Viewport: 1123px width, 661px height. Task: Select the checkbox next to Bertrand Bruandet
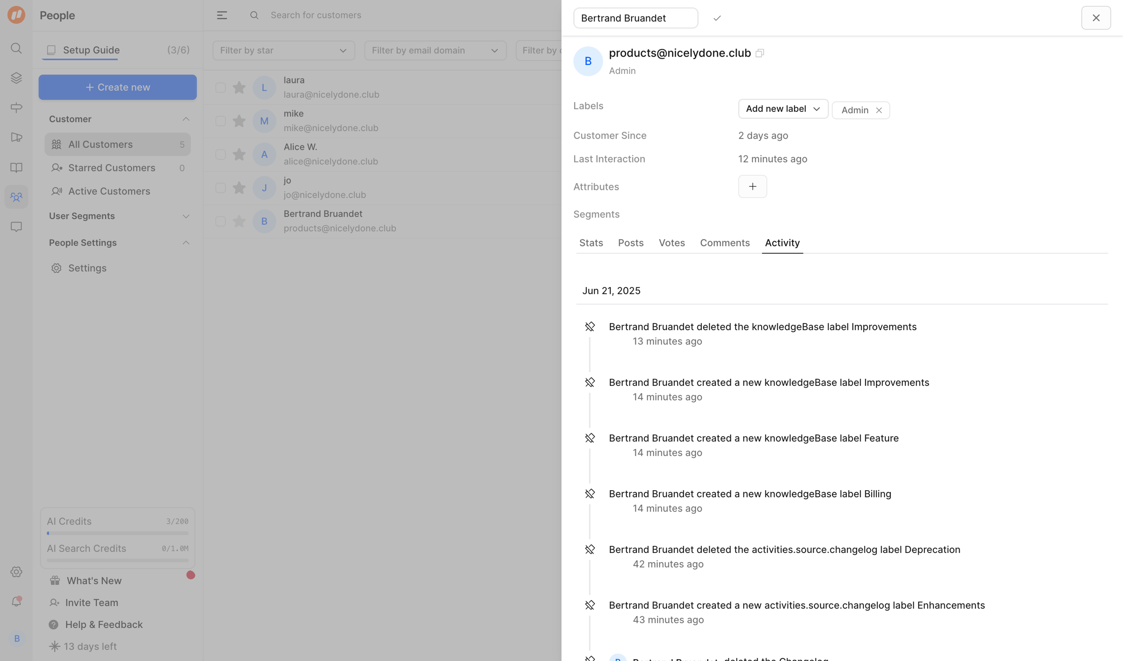[x=220, y=221]
